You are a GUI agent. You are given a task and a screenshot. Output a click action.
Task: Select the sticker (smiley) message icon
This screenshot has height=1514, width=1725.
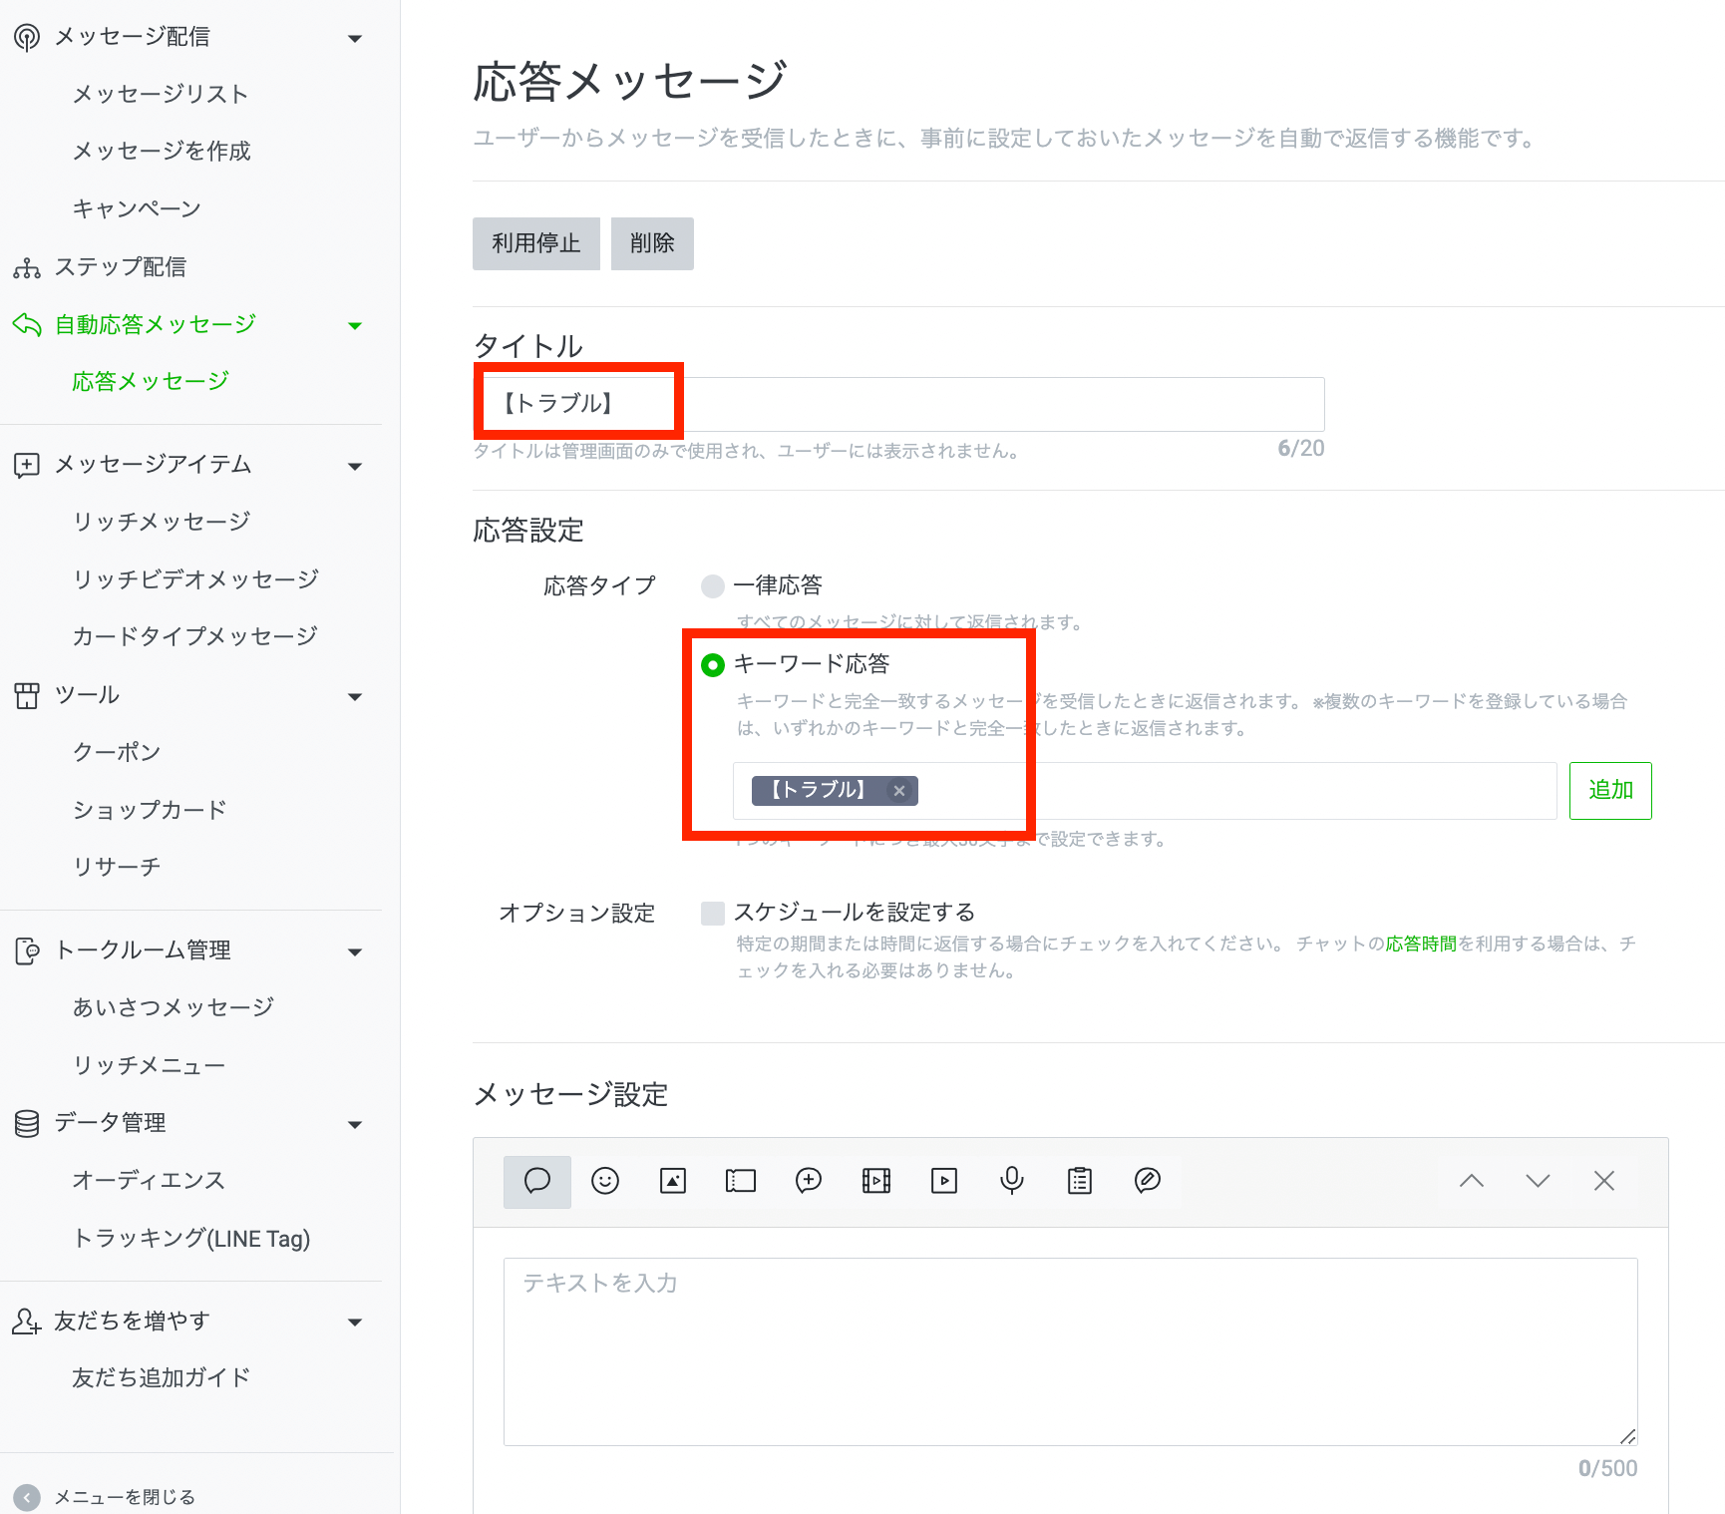click(x=605, y=1181)
